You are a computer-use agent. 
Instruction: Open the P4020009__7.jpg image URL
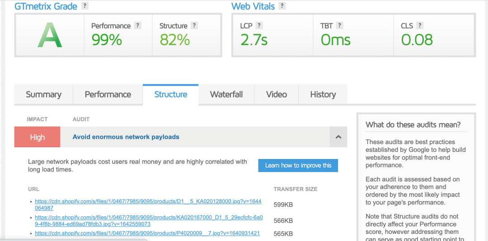[x=147, y=233]
